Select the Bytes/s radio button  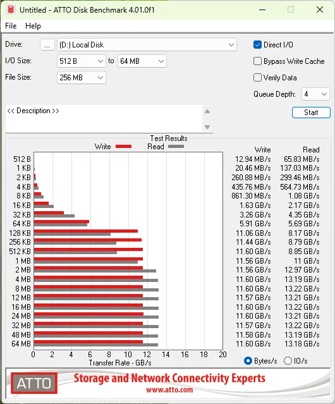click(x=248, y=361)
